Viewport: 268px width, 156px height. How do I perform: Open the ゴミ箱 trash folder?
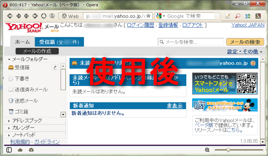coord(19,112)
